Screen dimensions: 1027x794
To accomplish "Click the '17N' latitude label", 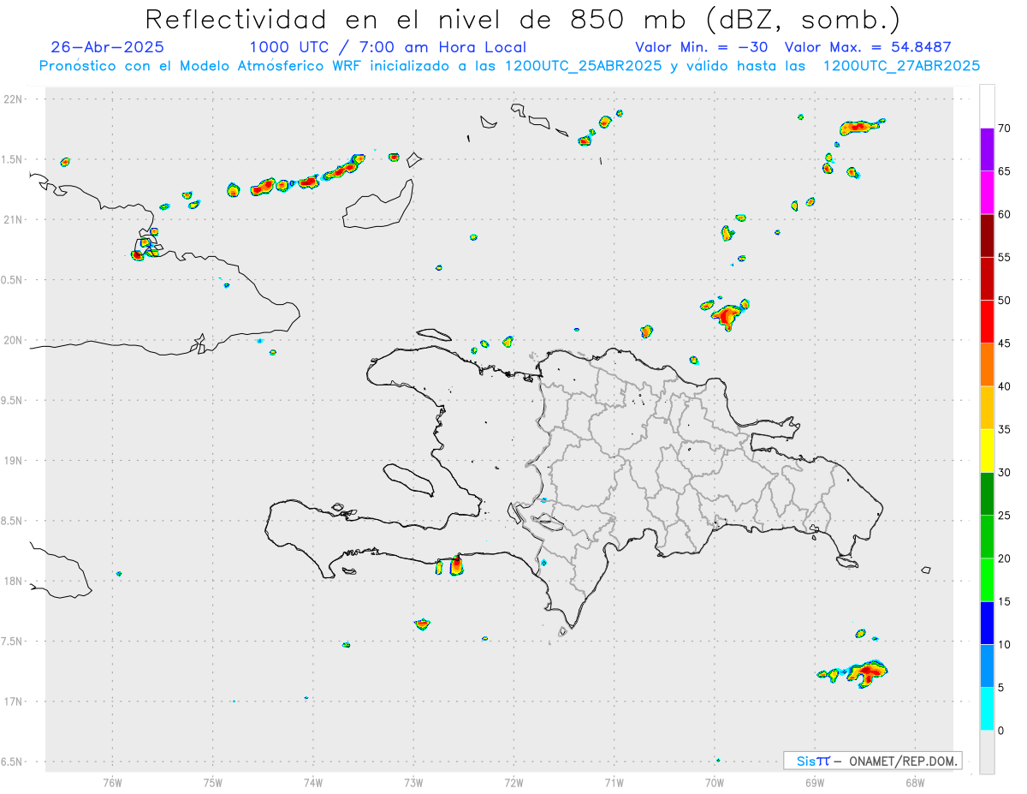I will [14, 702].
